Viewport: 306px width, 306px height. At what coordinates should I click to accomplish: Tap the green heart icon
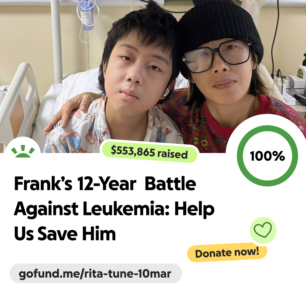(263, 230)
